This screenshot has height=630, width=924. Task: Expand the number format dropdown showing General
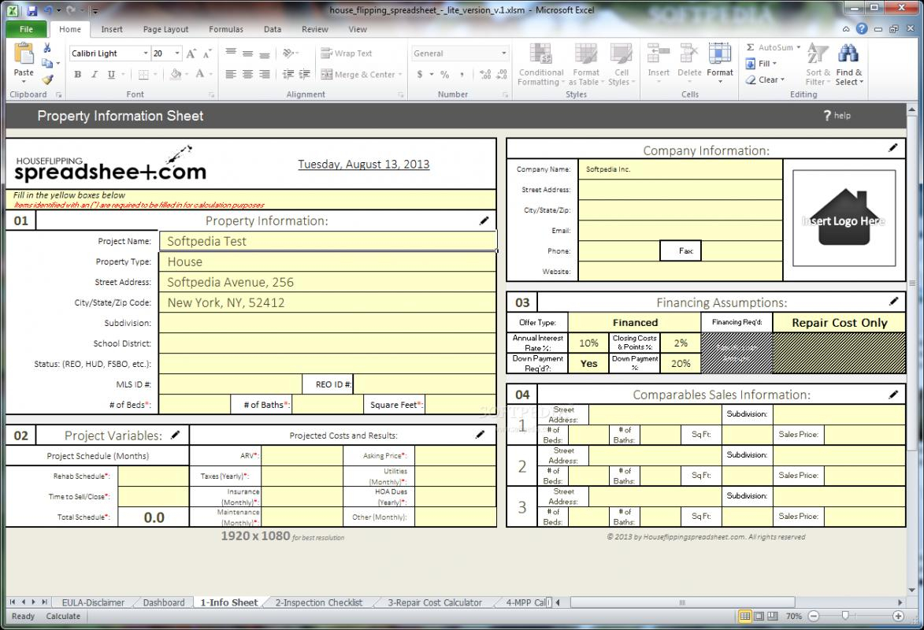(506, 54)
